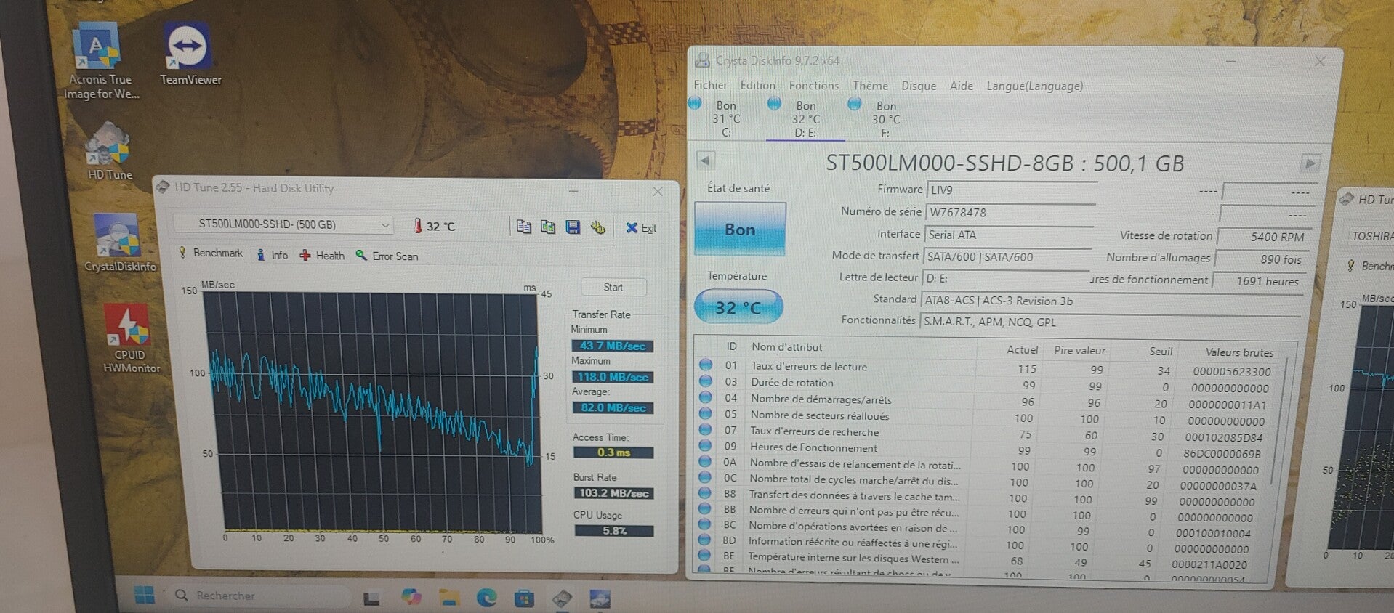Click Microsoft Edge icon on the taskbar
The height and width of the screenshot is (613, 1394).
point(486,597)
